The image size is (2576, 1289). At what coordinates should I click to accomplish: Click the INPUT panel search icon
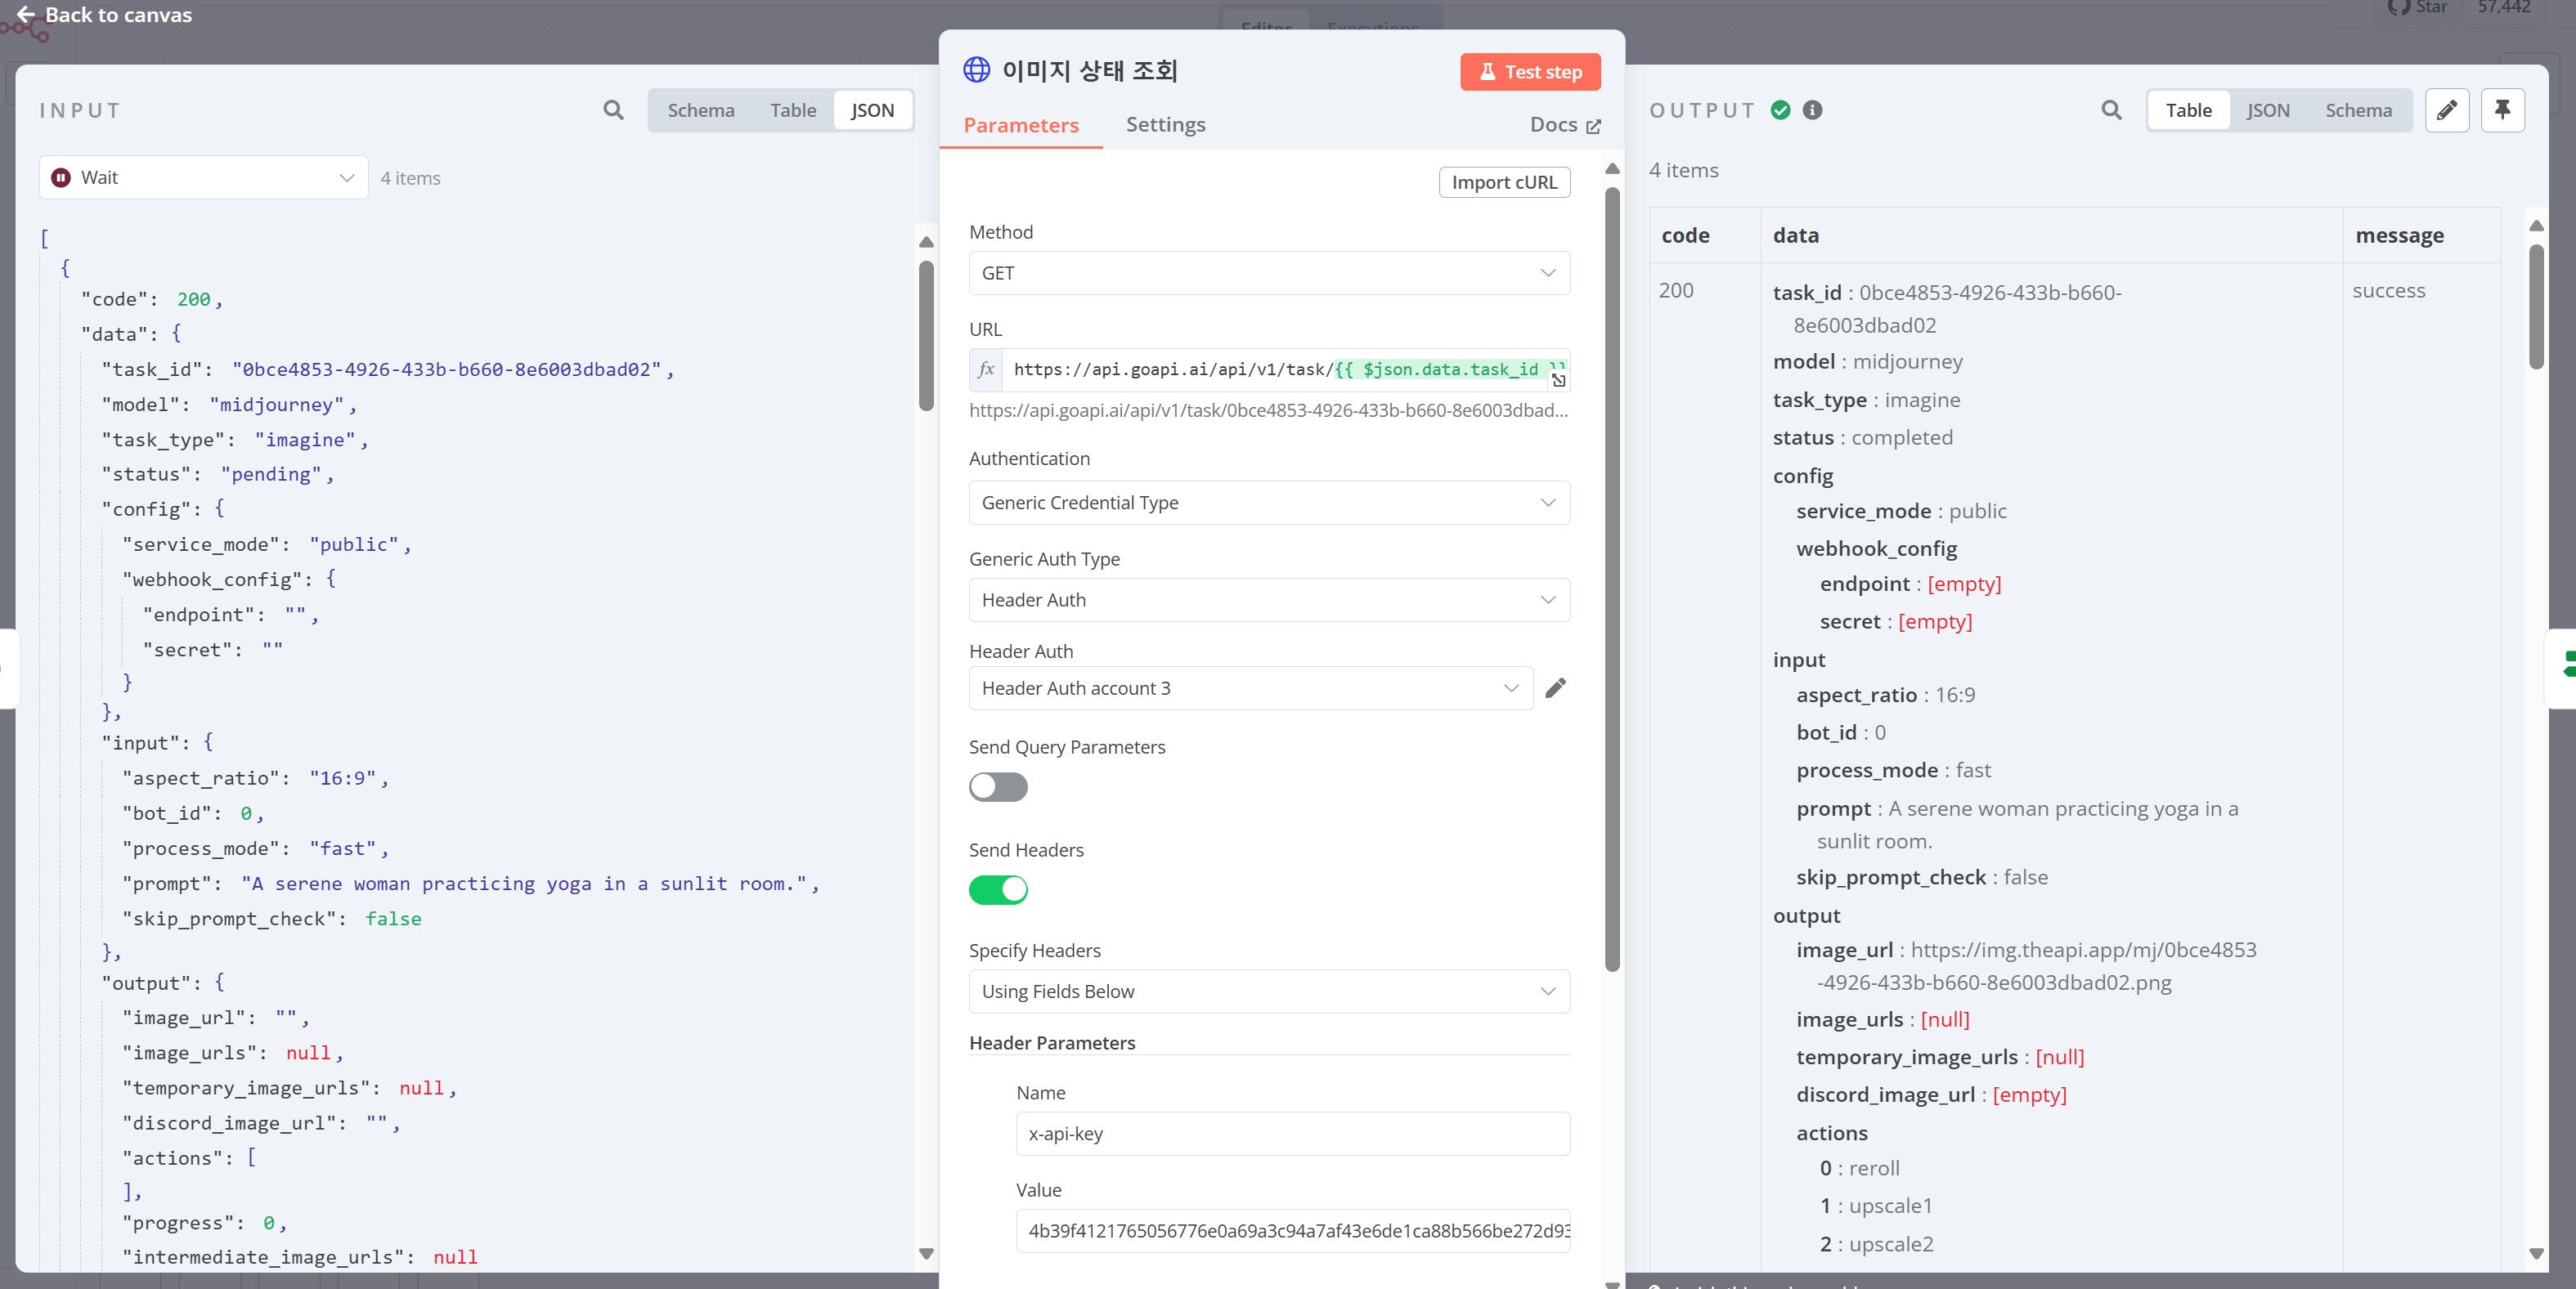tap(613, 110)
